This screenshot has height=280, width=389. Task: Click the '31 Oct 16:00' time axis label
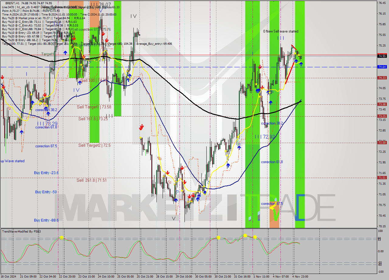pos(242,277)
